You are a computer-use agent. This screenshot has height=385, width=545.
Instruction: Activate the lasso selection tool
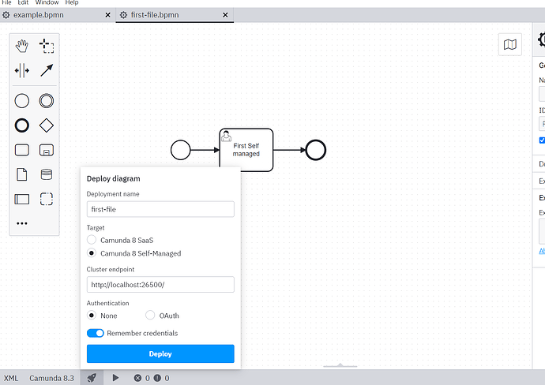47,46
